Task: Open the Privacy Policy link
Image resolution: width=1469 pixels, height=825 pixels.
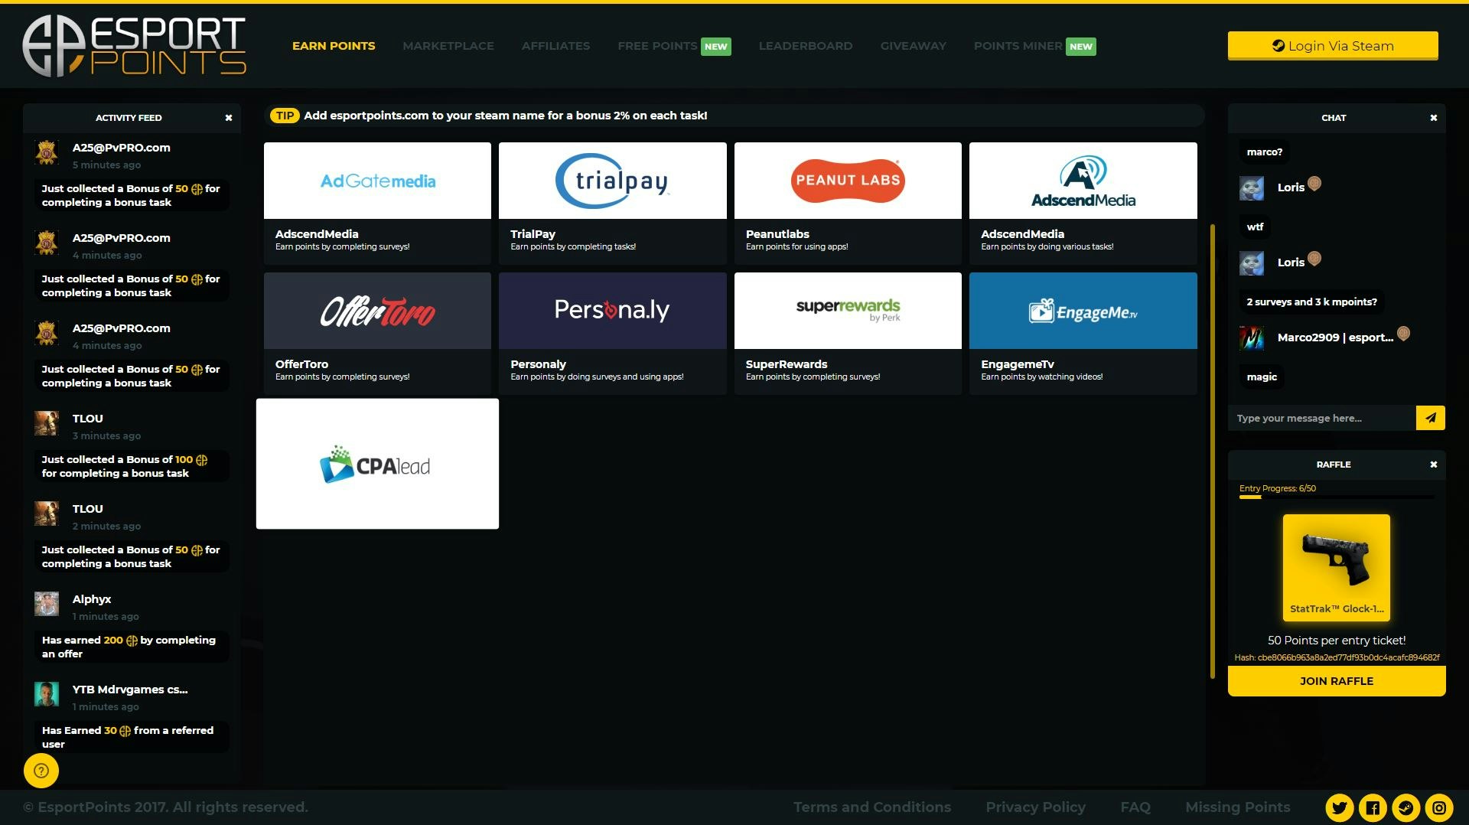Action: [x=1035, y=807]
